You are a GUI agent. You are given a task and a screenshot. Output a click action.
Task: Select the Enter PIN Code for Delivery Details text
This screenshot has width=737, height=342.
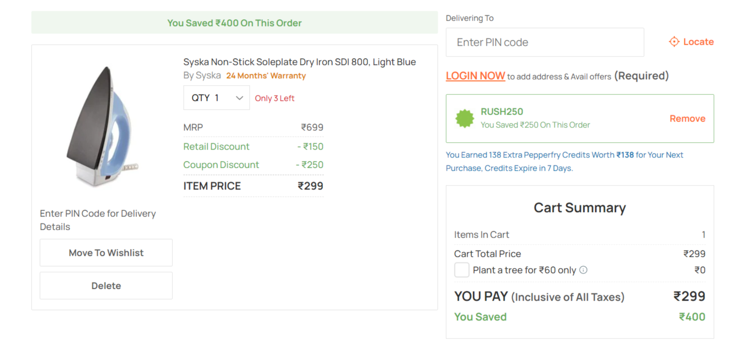pos(98,220)
